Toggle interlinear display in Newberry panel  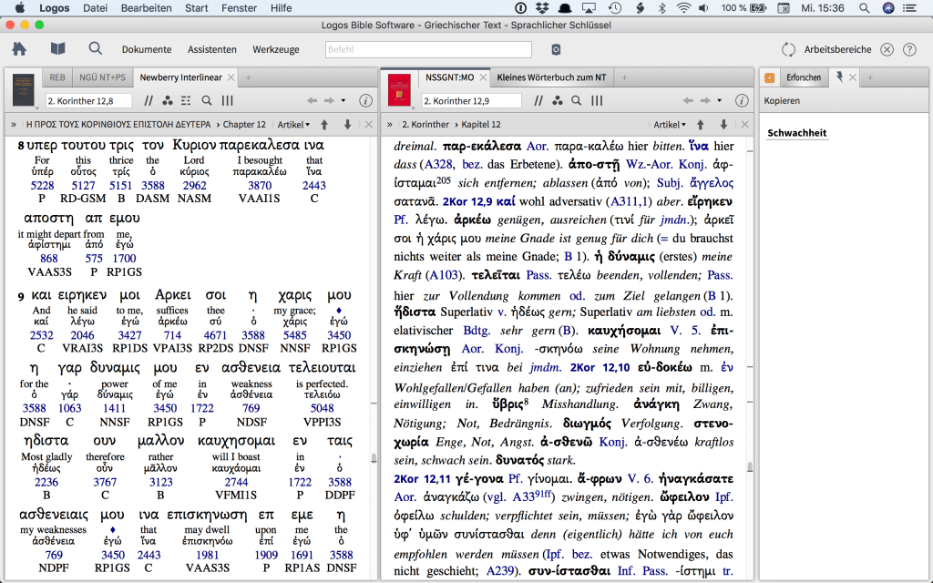tap(186, 100)
